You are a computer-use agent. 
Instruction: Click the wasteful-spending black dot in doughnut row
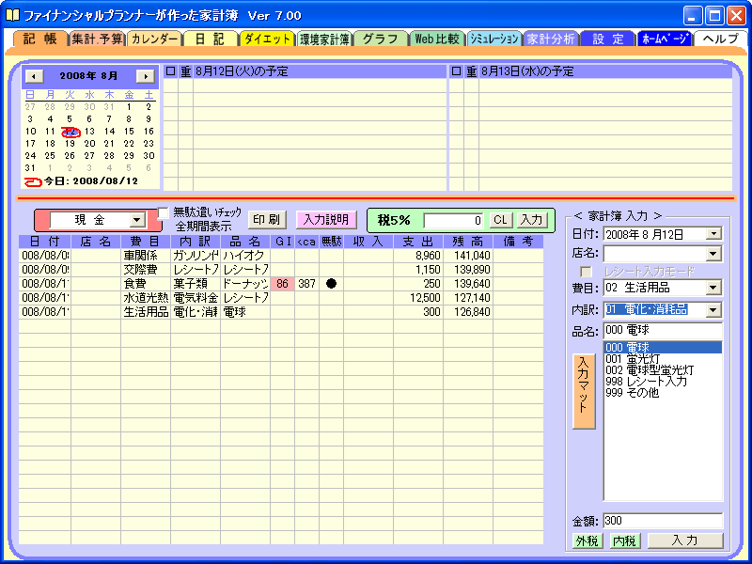pos(331,284)
